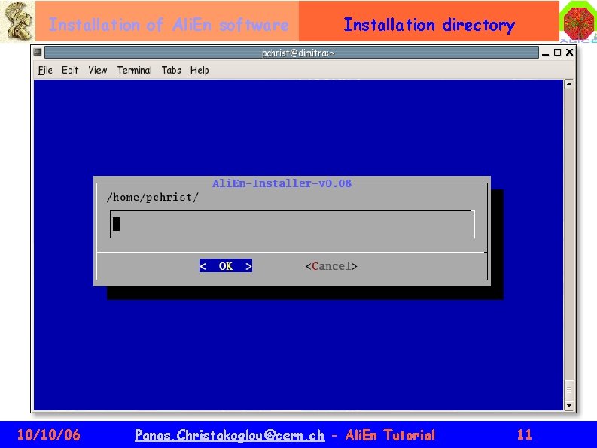Click the Installation of AliEn software heading
This screenshot has height=448, width=597.
169,25
